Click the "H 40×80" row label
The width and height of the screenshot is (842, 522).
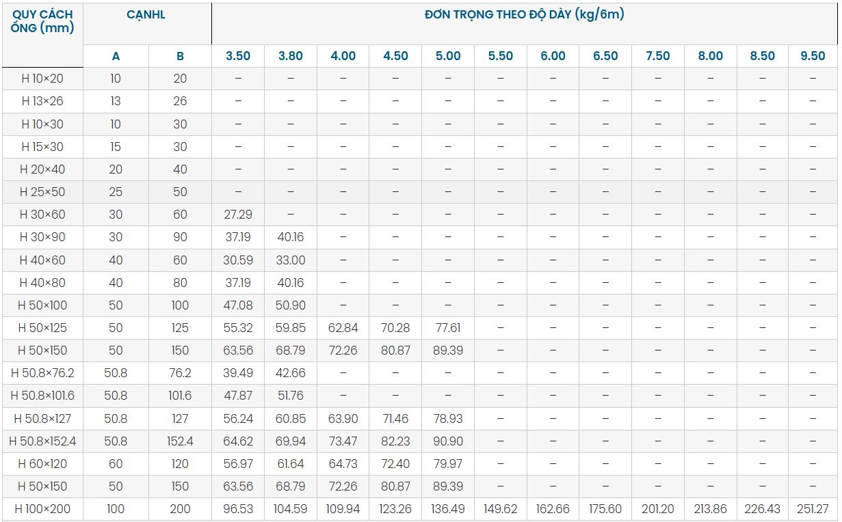click(x=42, y=283)
